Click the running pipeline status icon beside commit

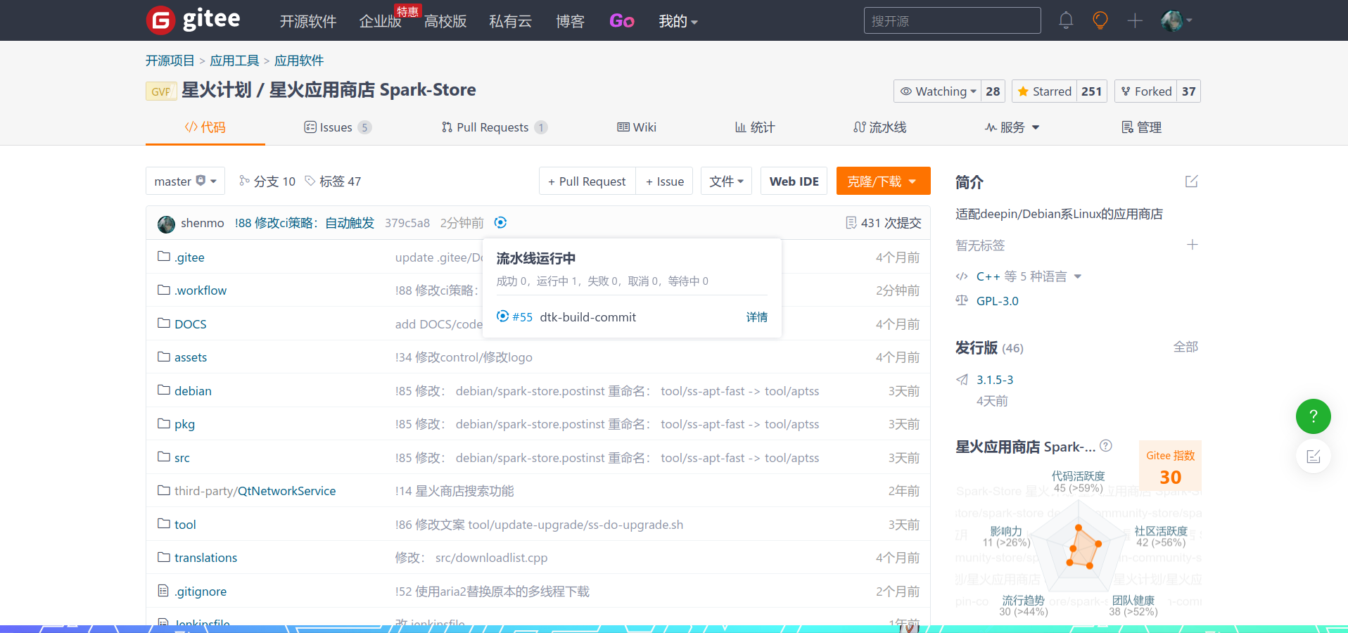click(500, 223)
